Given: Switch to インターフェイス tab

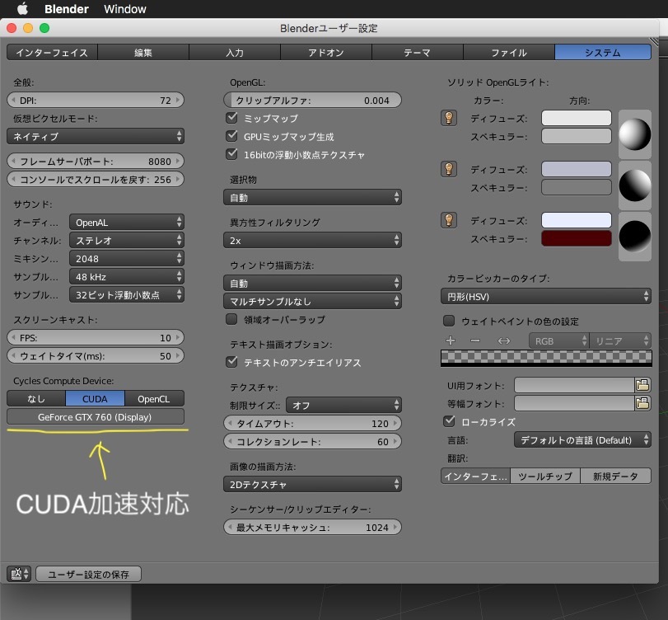Looking at the screenshot, I should point(52,53).
